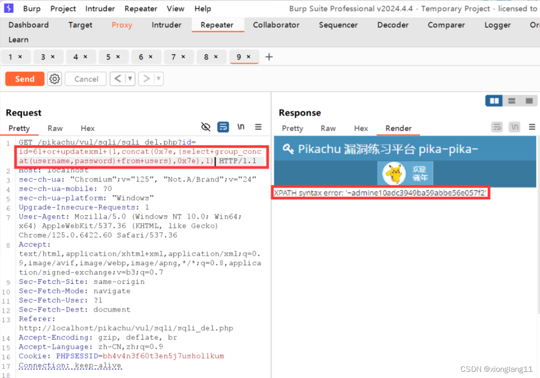The image size is (540, 378).
Task: Send the request
Action: pos(25,79)
